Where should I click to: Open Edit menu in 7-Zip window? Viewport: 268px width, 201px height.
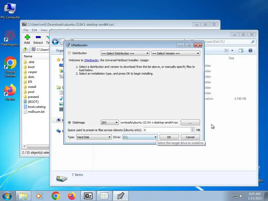[x=35, y=30]
